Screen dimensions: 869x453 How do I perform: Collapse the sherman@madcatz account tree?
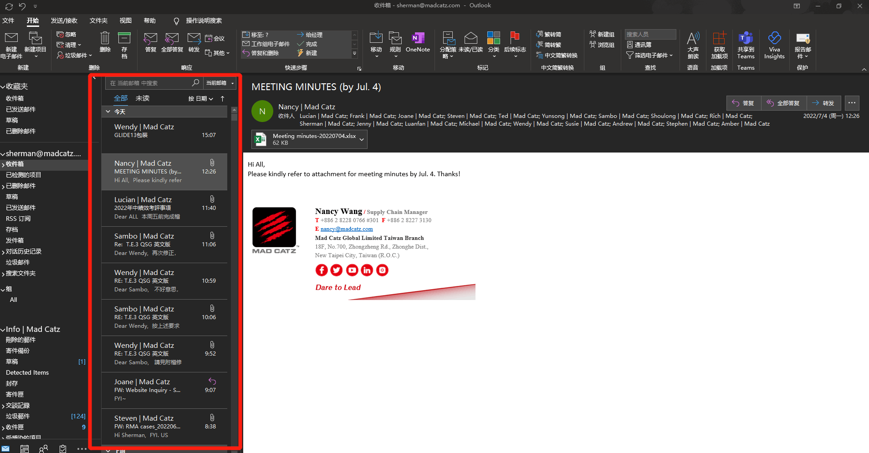3,154
